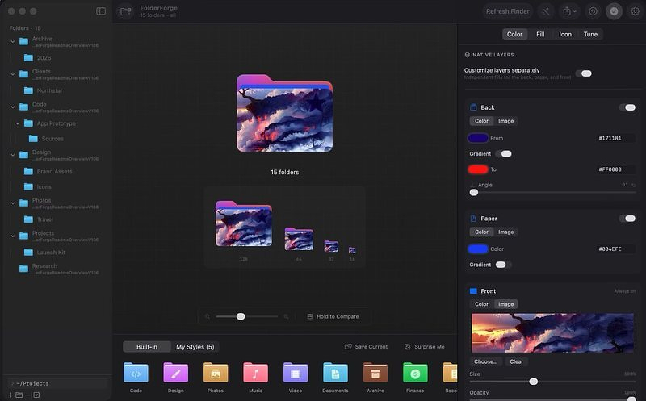Image resolution: width=646 pixels, height=401 pixels.
Task: Expand the ~/Projects path chevron
Action: (12, 383)
